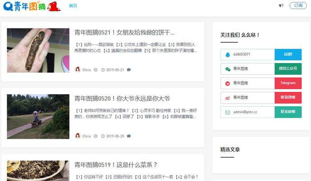311x181 pixels.
Task: Click the 青年图摘 site logo
Action: (x=32, y=6)
